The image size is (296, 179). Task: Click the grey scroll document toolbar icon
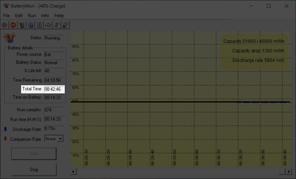pyautogui.click(x=57, y=25)
